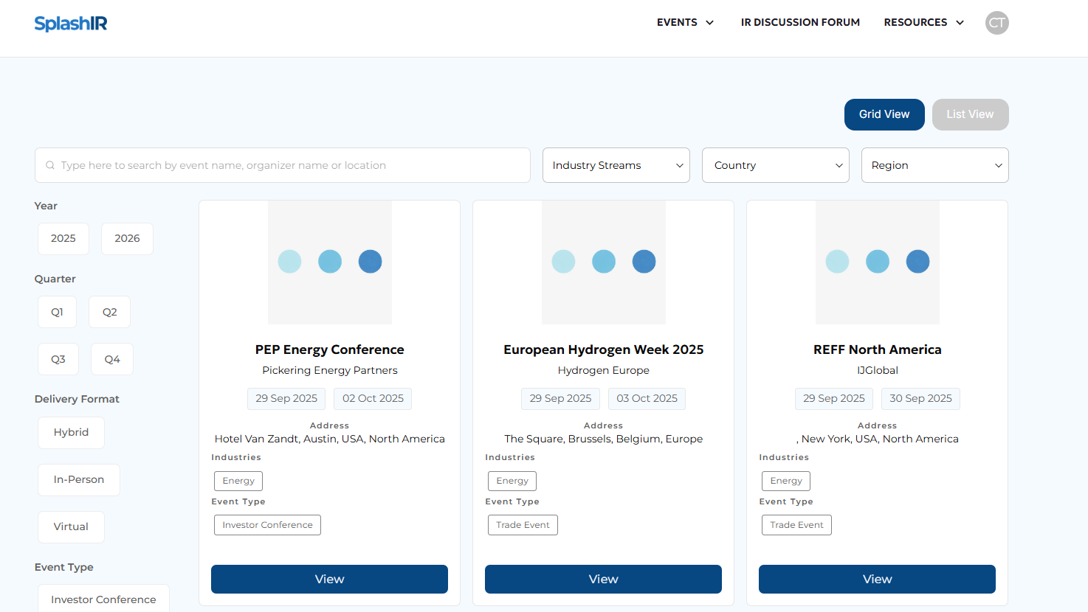The image size is (1088, 612).
Task: Open the Region dropdown
Action: click(935, 165)
